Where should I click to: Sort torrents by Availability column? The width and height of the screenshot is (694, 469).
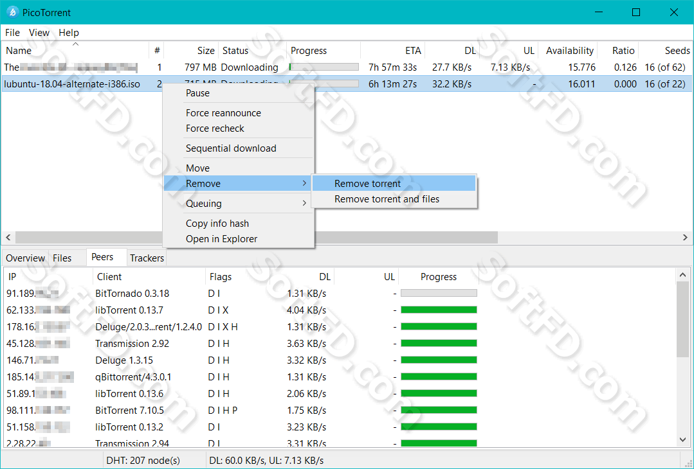[x=568, y=51]
